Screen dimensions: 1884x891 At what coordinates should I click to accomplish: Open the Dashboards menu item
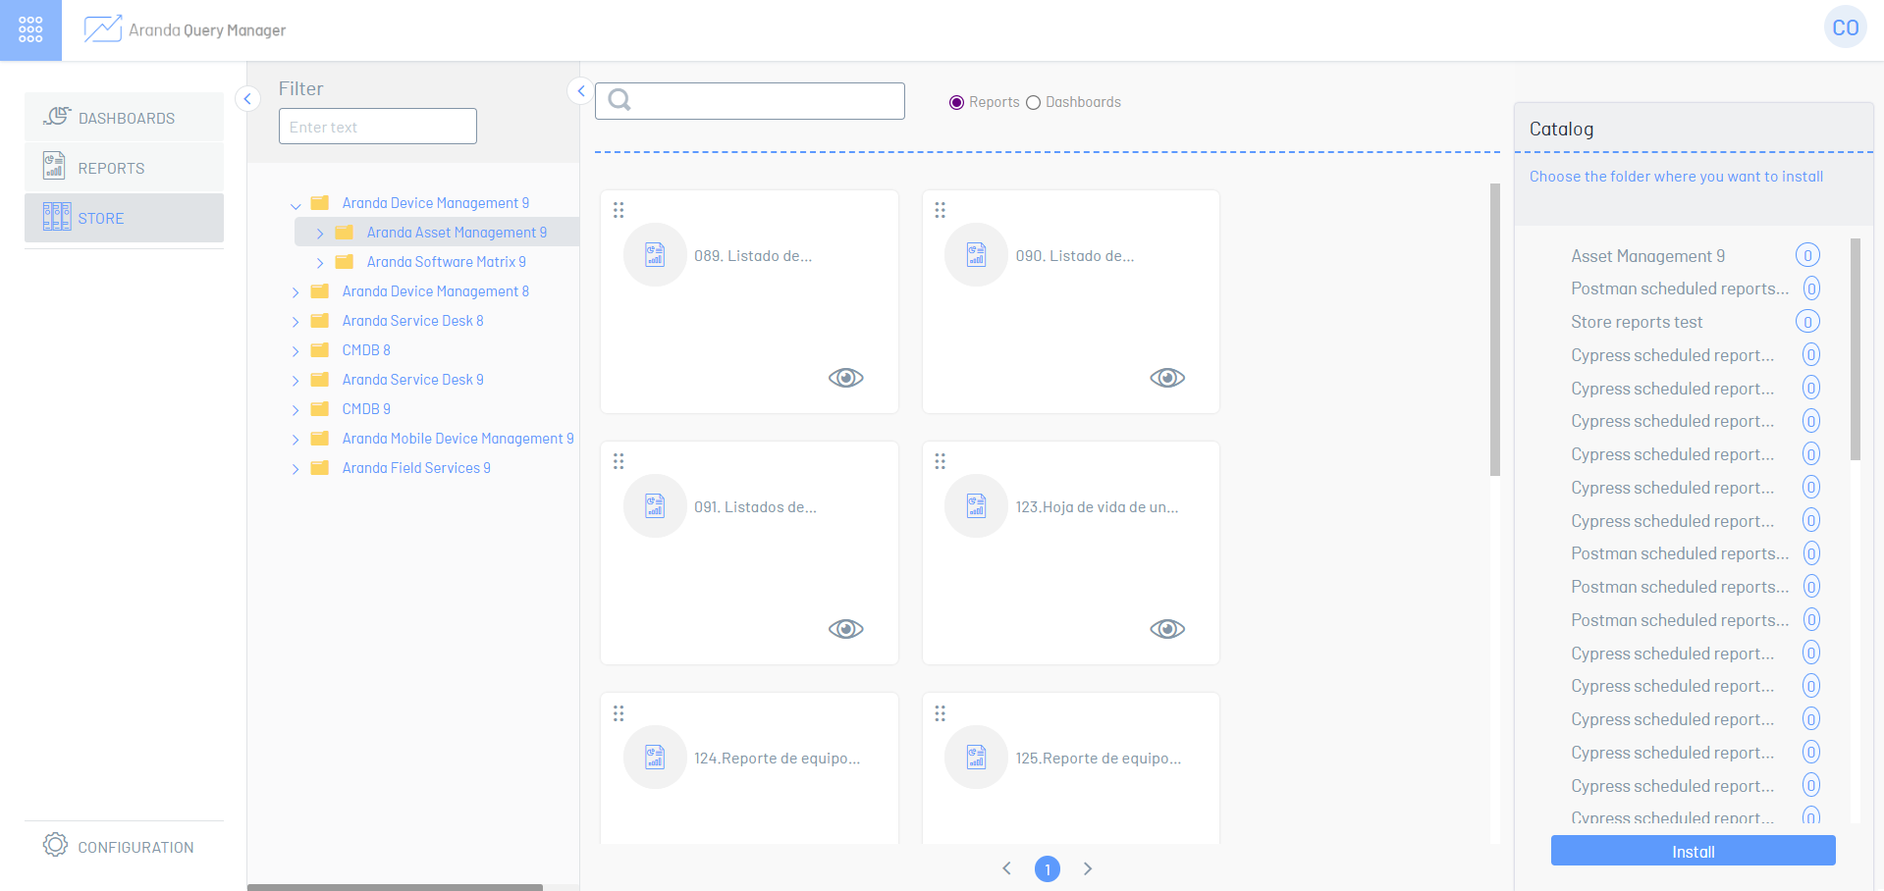coord(125,118)
